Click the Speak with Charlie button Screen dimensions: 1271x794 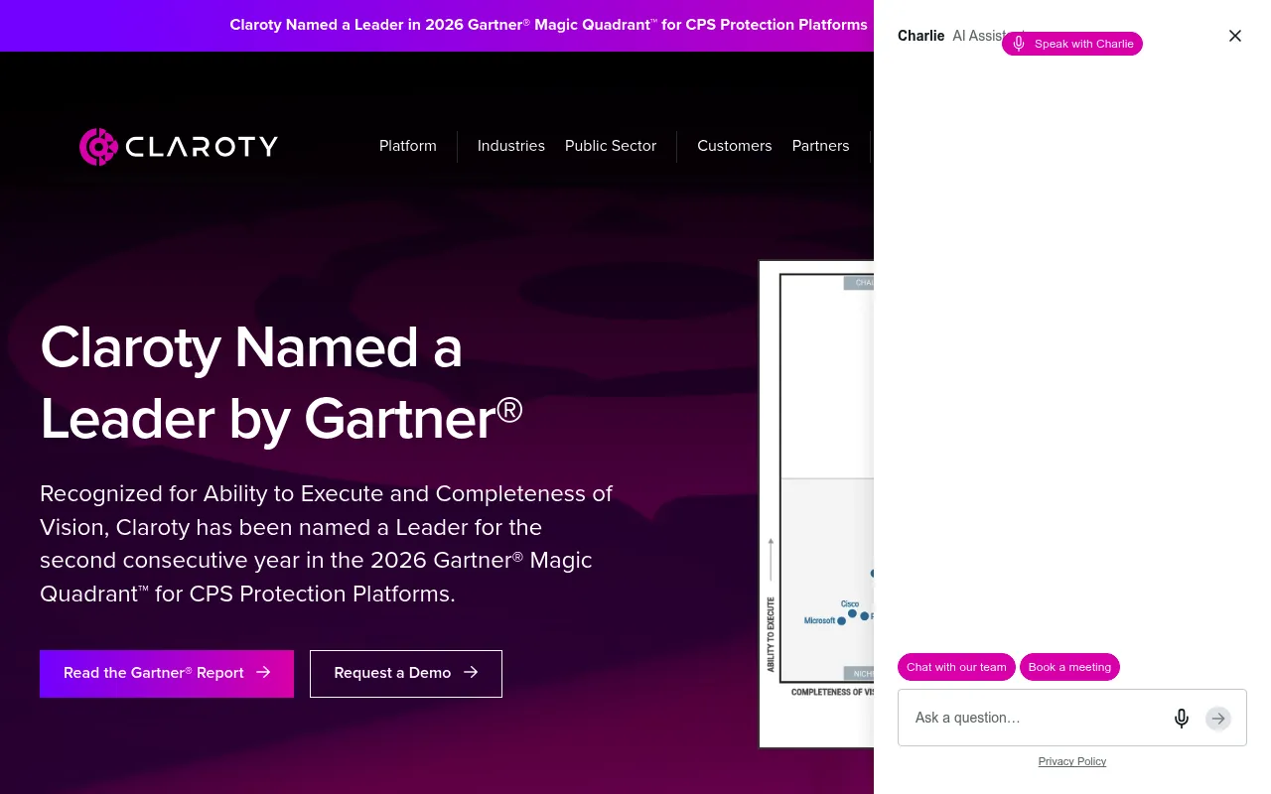(x=1072, y=44)
